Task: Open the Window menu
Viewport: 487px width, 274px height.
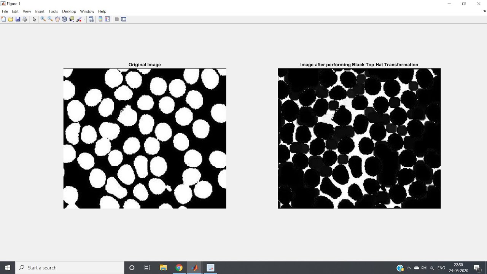Action: (x=87, y=11)
